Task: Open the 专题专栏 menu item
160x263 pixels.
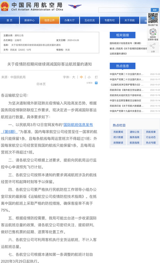Action: [109, 20]
